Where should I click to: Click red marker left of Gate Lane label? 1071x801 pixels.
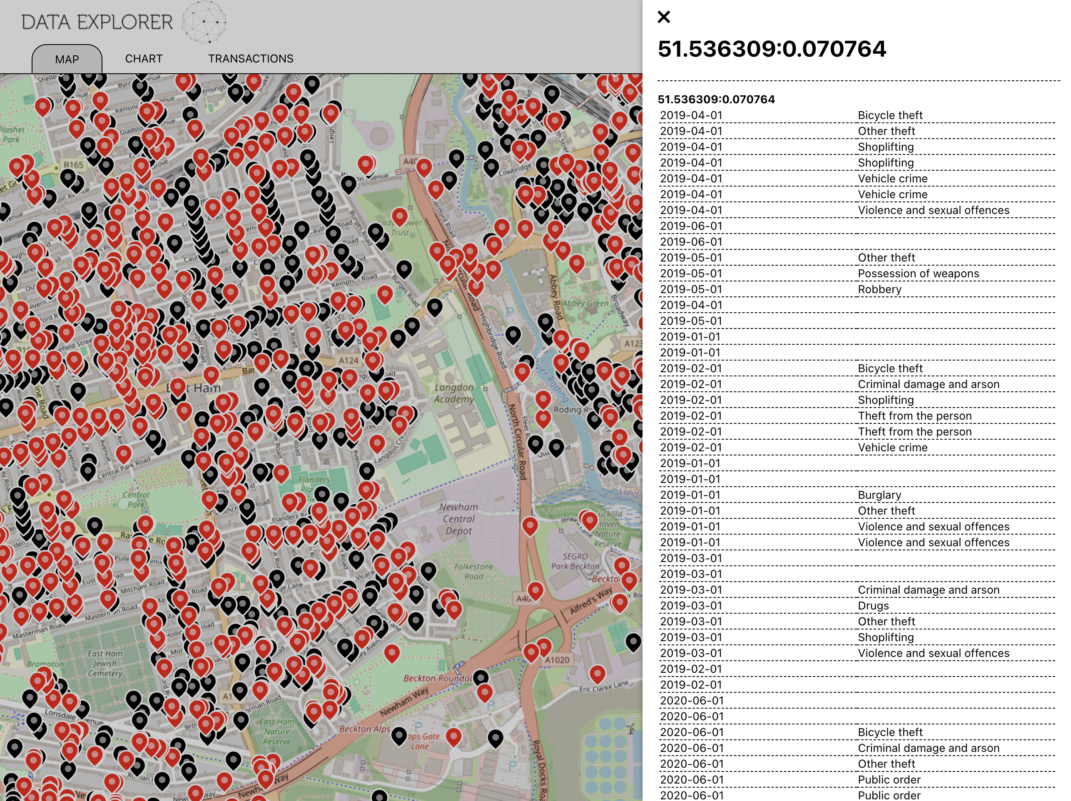(453, 736)
